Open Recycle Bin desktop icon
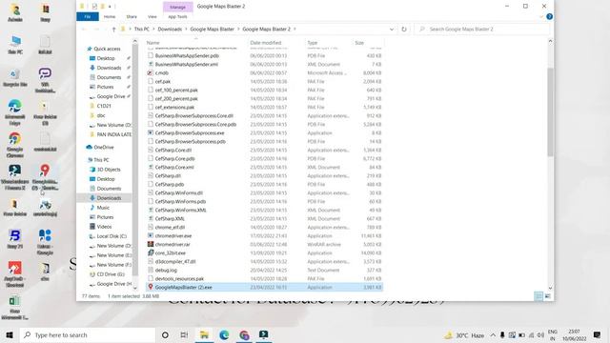This screenshot has height=343, width=610. pos(15,78)
